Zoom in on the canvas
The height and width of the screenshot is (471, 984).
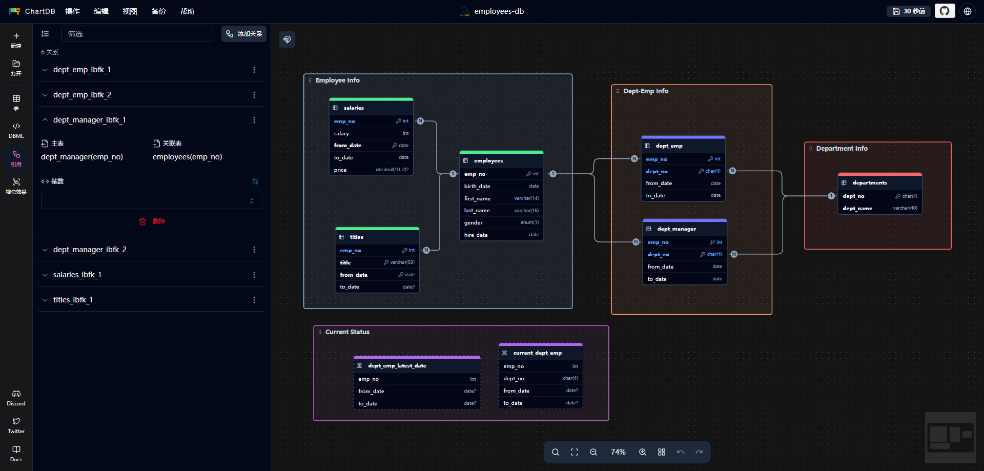point(643,452)
